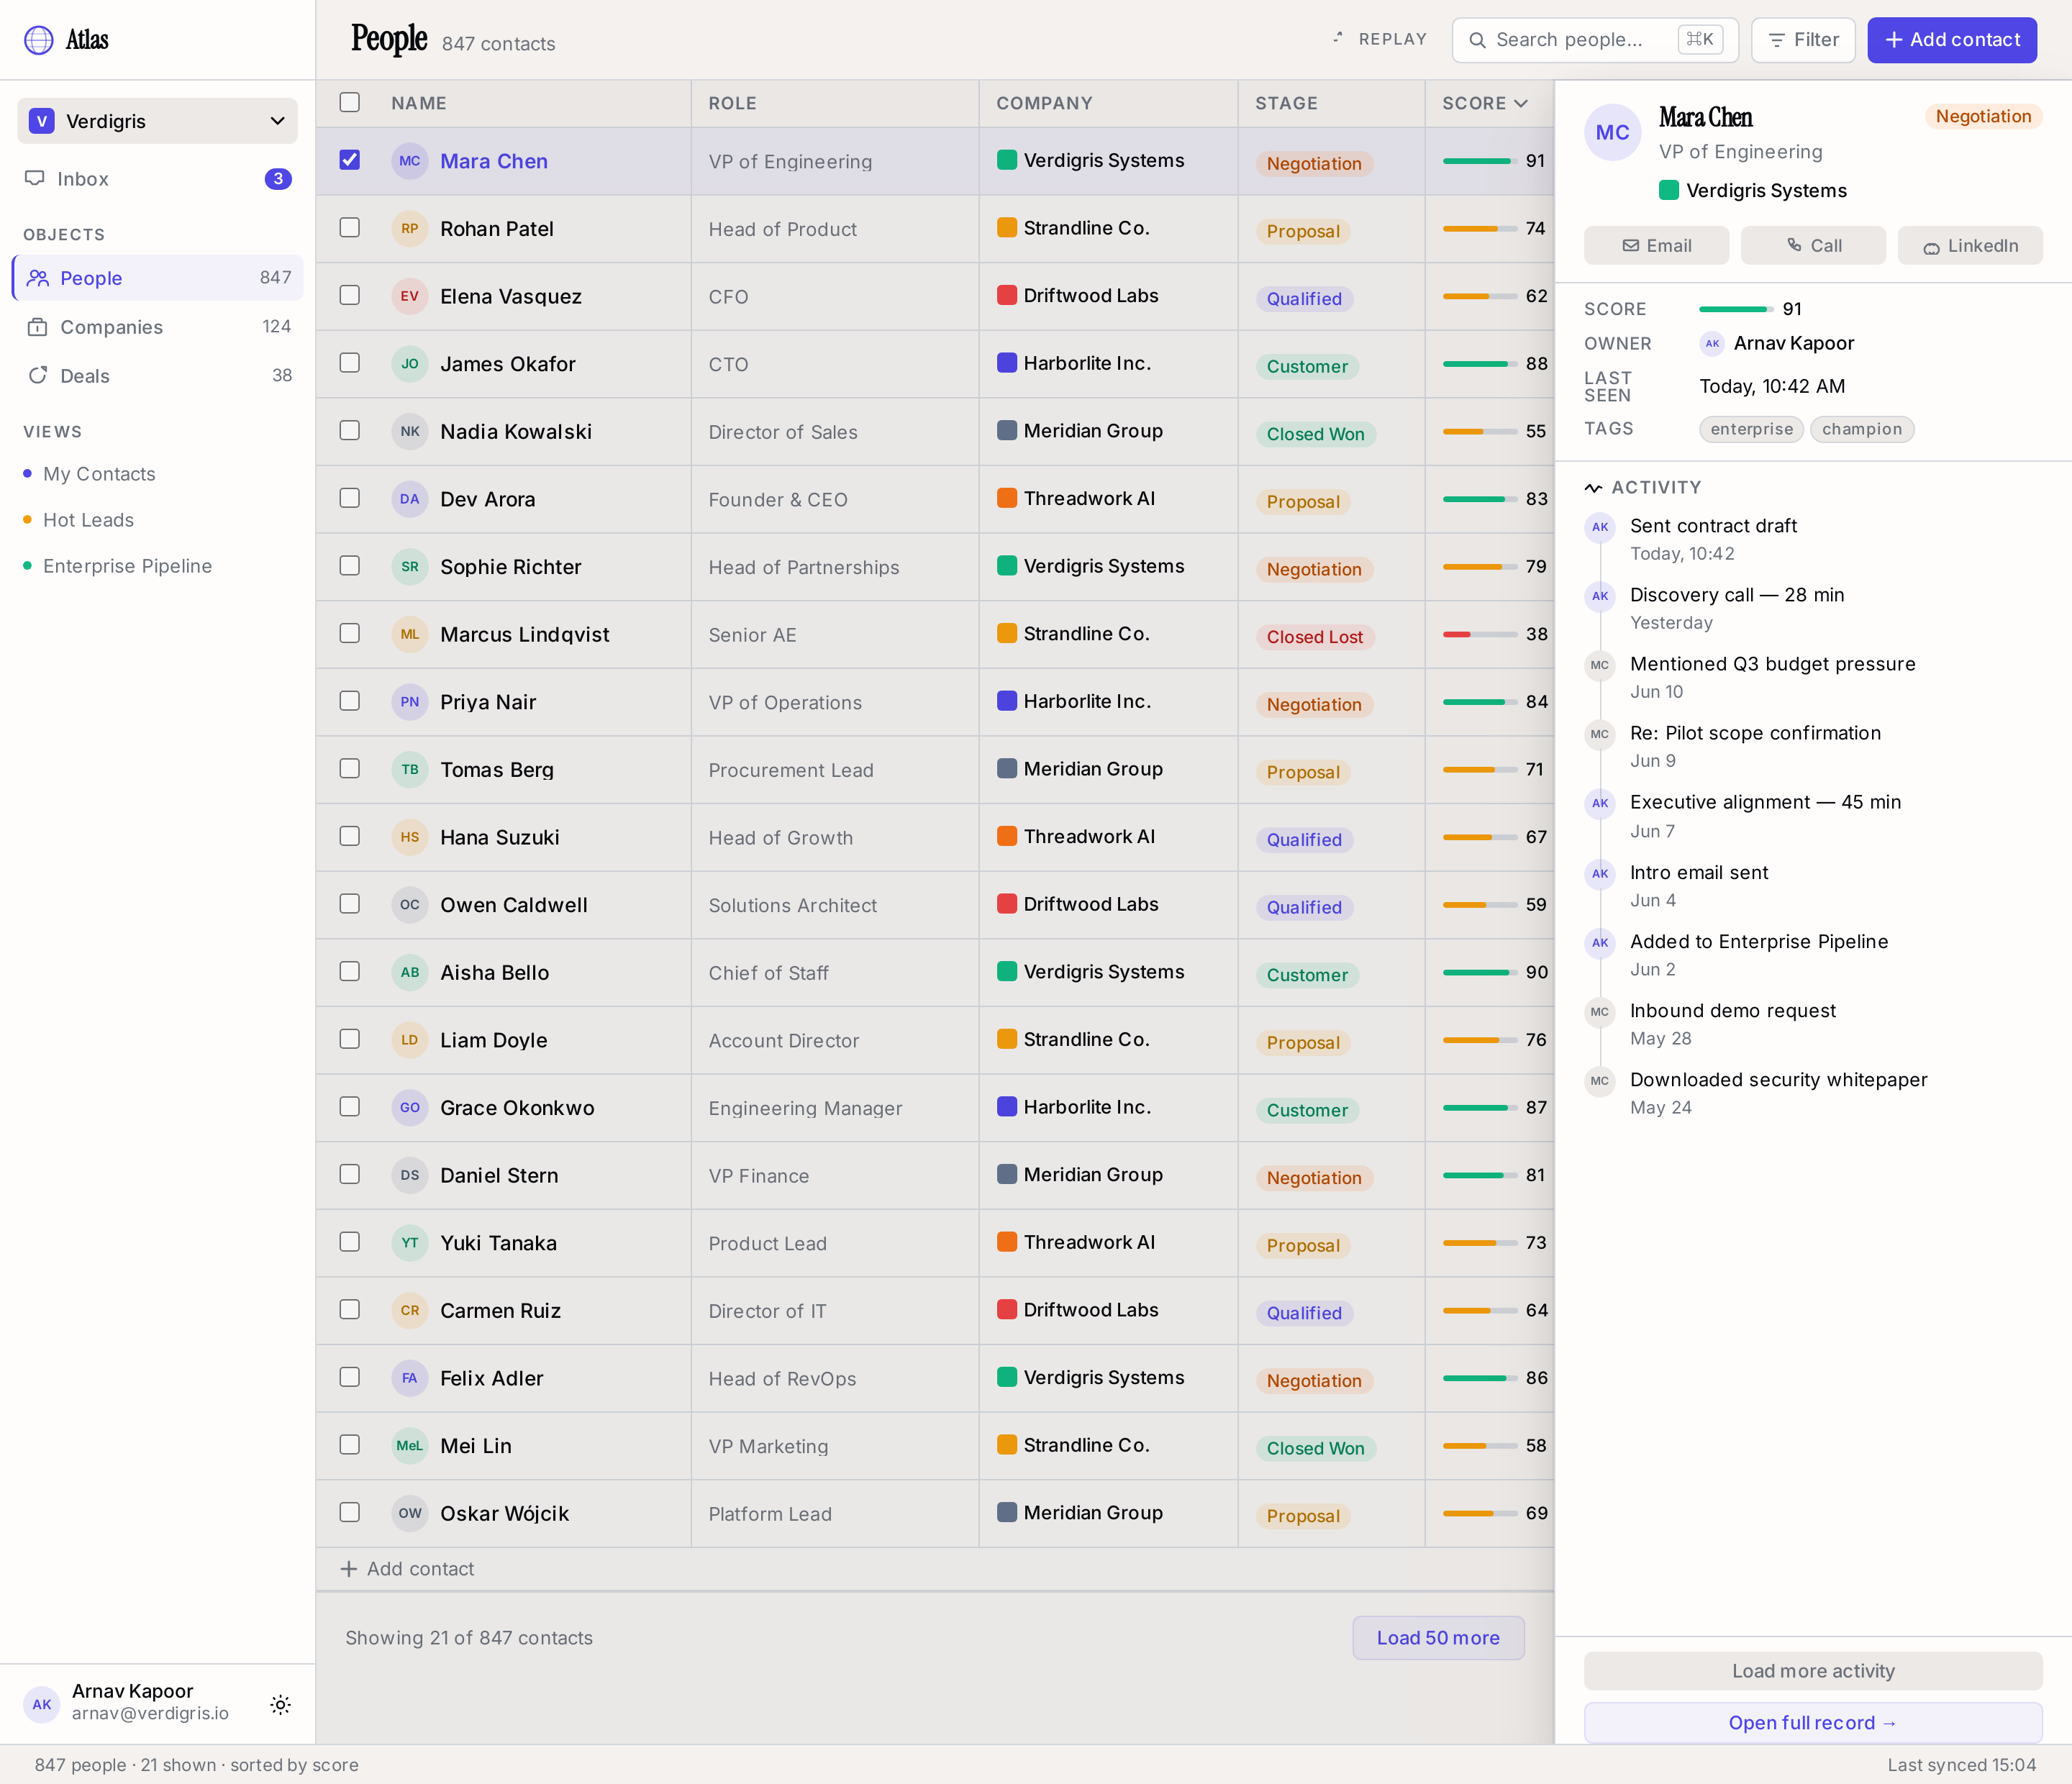Click the ML avatar for Marcus Lindqvist
This screenshot has height=1784, width=2072.
[410, 634]
